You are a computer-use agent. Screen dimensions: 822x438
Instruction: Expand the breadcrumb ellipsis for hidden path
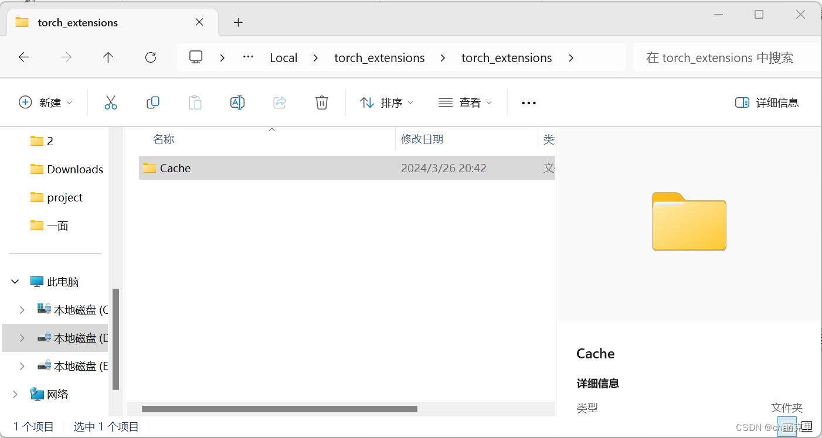point(248,57)
